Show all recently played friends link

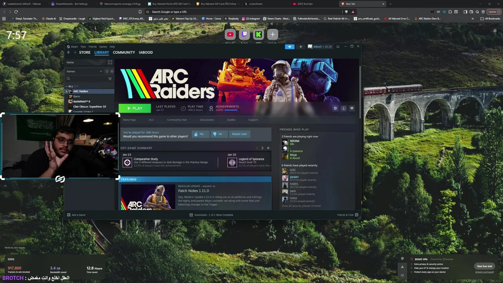(301, 206)
